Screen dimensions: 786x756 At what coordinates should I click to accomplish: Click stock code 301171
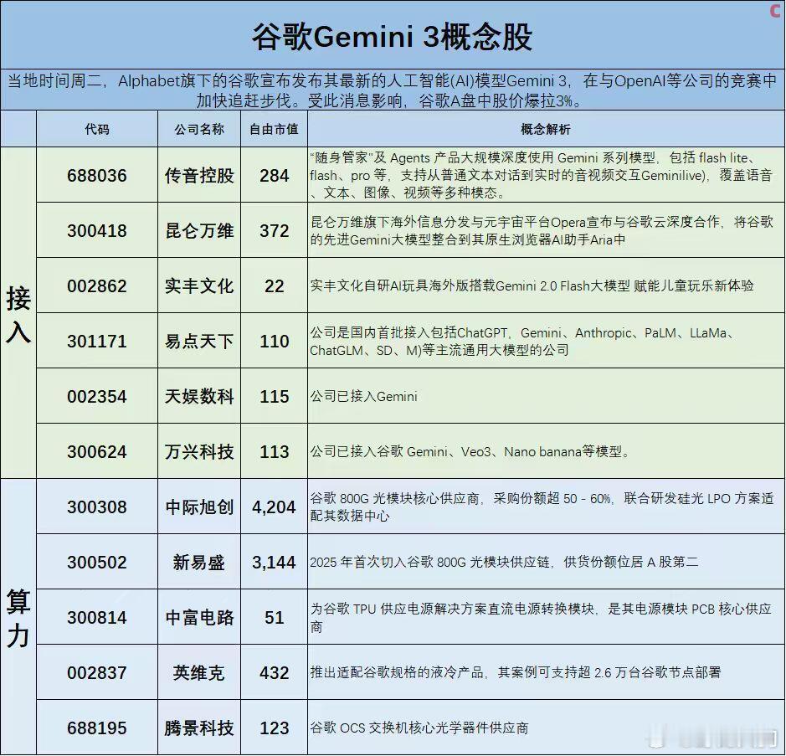(x=96, y=342)
